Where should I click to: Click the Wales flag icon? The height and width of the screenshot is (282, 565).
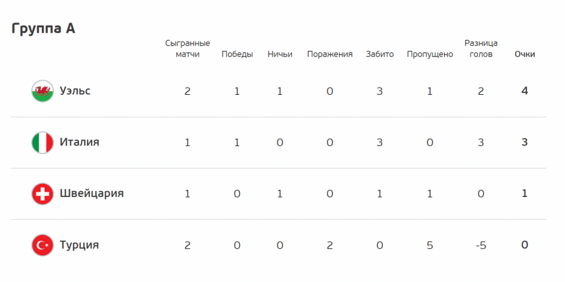point(43,91)
